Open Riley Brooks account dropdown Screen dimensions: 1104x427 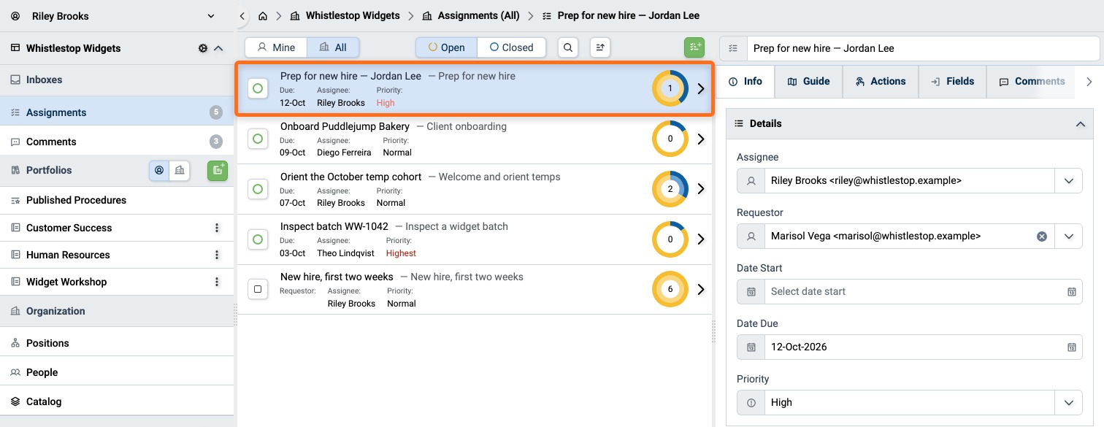pyautogui.click(x=211, y=16)
